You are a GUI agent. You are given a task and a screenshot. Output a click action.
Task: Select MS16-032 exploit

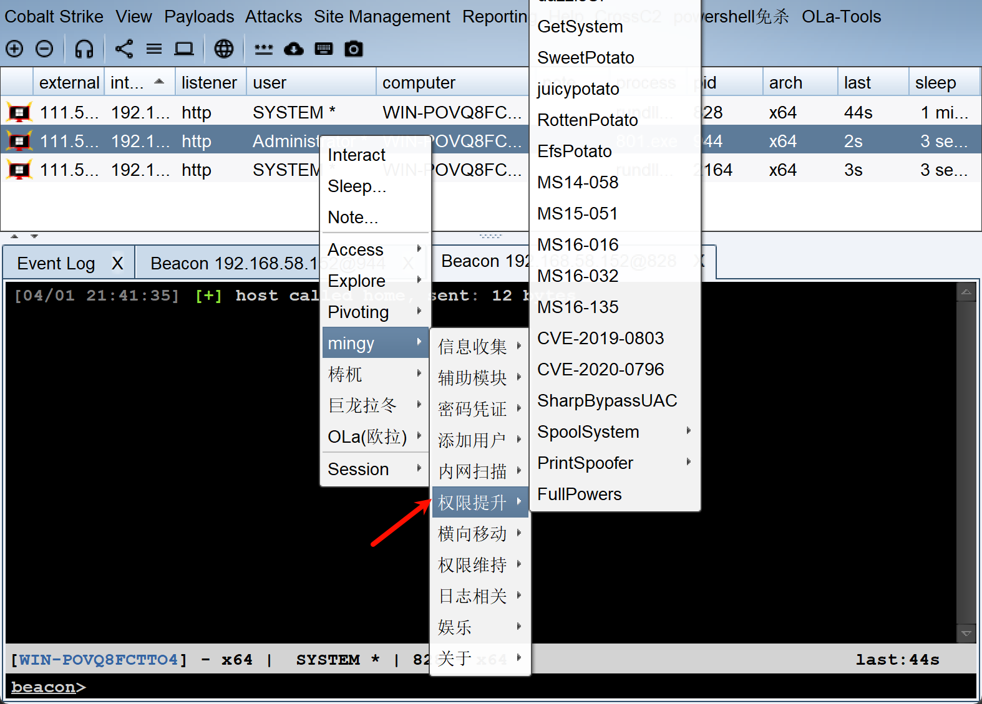615,276
